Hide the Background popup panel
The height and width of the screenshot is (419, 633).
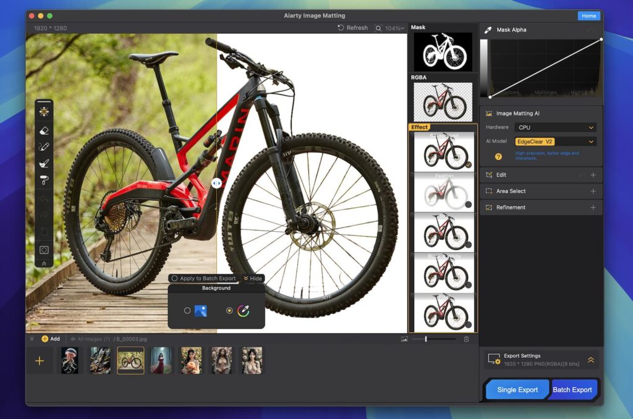tap(253, 279)
